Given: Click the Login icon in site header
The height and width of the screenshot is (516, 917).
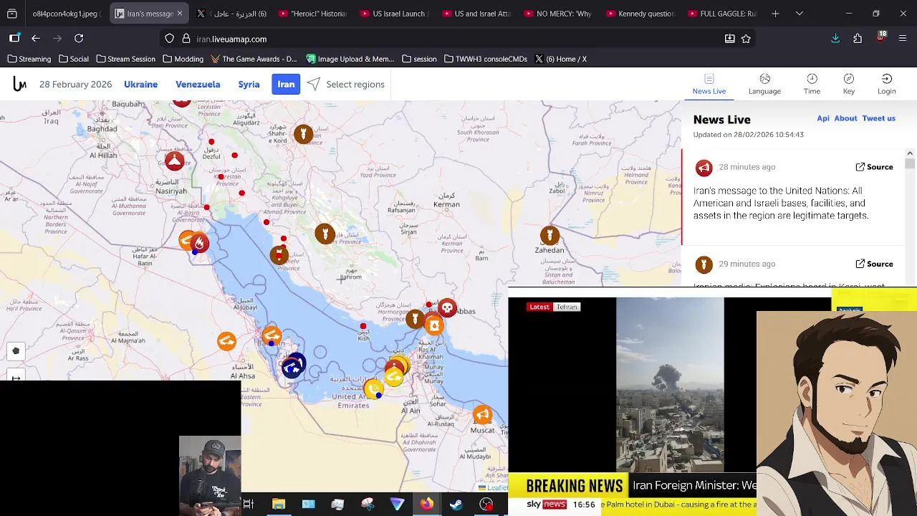Looking at the screenshot, I should coord(887,84).
